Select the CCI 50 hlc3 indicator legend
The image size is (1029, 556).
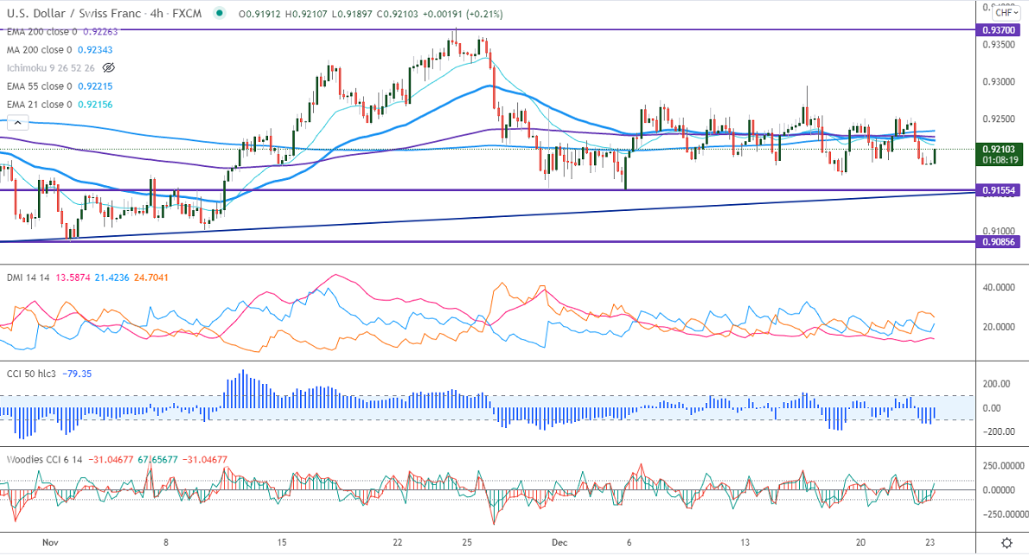(32, 374)
